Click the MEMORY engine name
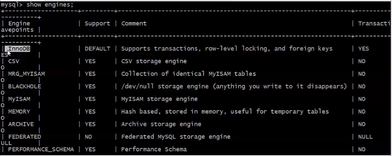392x156 pixels. point(19,111)
